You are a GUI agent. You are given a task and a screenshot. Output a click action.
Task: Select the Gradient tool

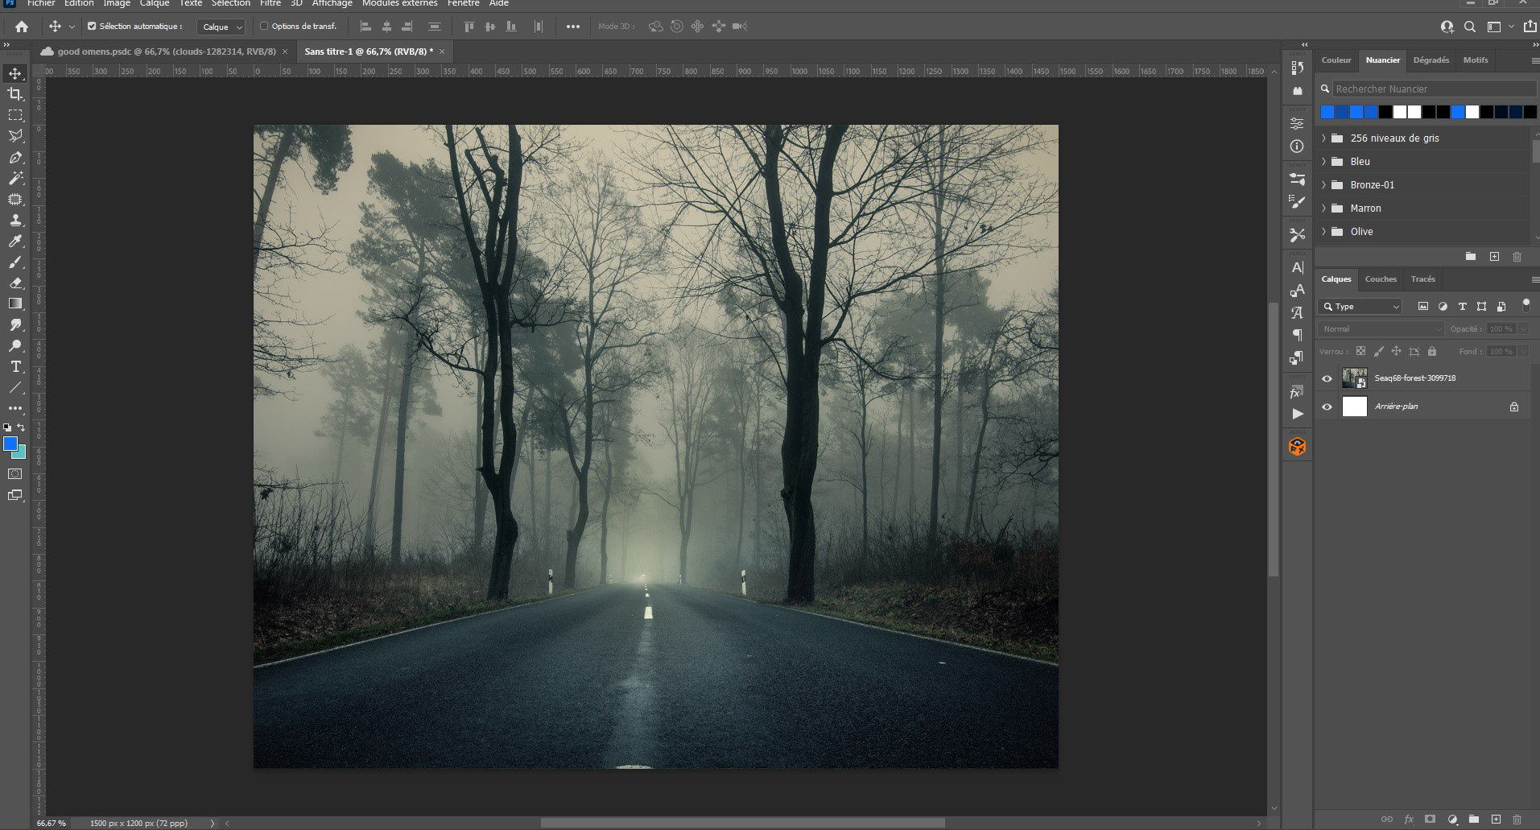point(15,304)
